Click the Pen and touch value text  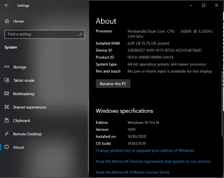click(170, 71)
